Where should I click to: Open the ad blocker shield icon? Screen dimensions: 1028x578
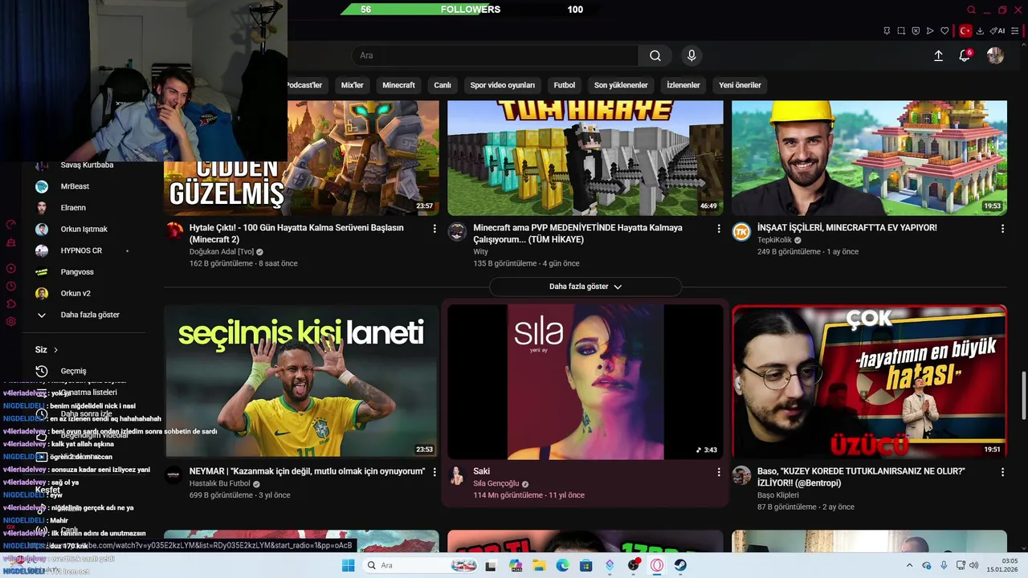tap(916, 31)
